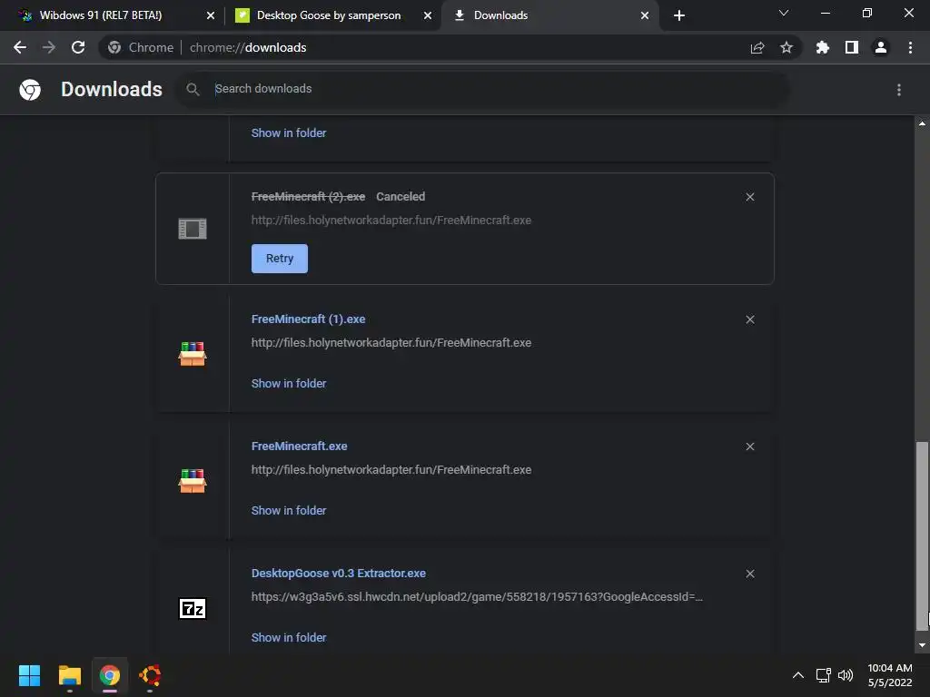Close the Downloads tab
Screen dimensions: 930x697
point(645,15)
